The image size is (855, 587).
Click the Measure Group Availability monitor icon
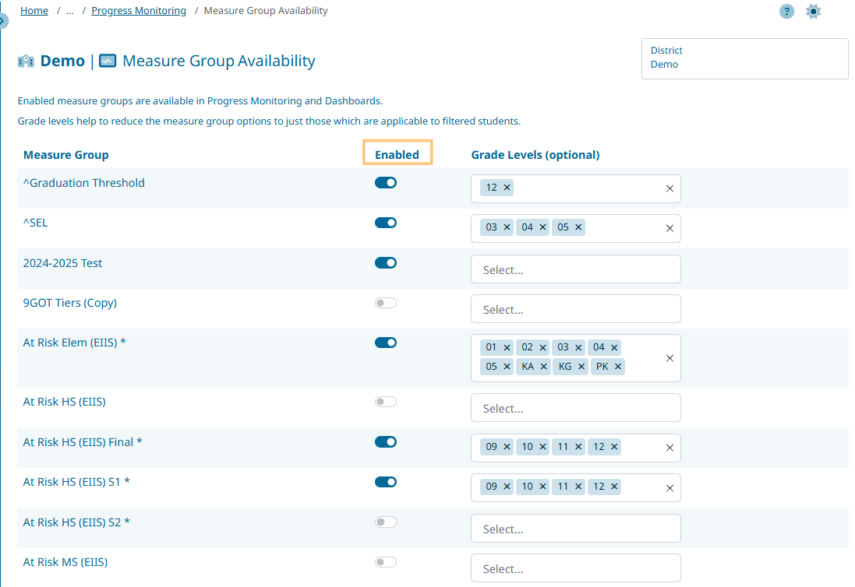pos(108,61)
